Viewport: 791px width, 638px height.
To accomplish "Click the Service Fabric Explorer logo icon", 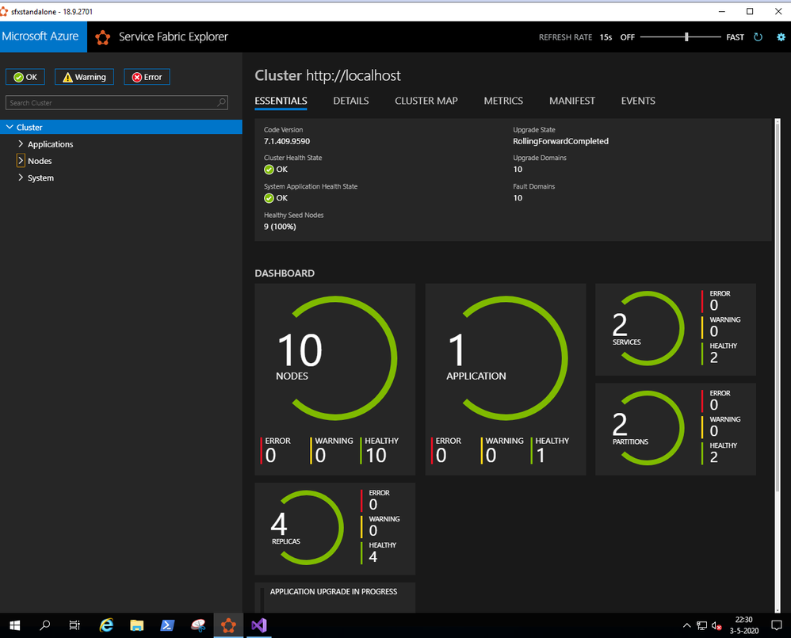I will coord(102,37).
